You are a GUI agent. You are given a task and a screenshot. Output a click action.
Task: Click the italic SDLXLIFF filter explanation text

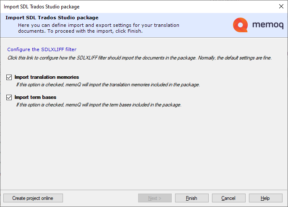point(139,58)
